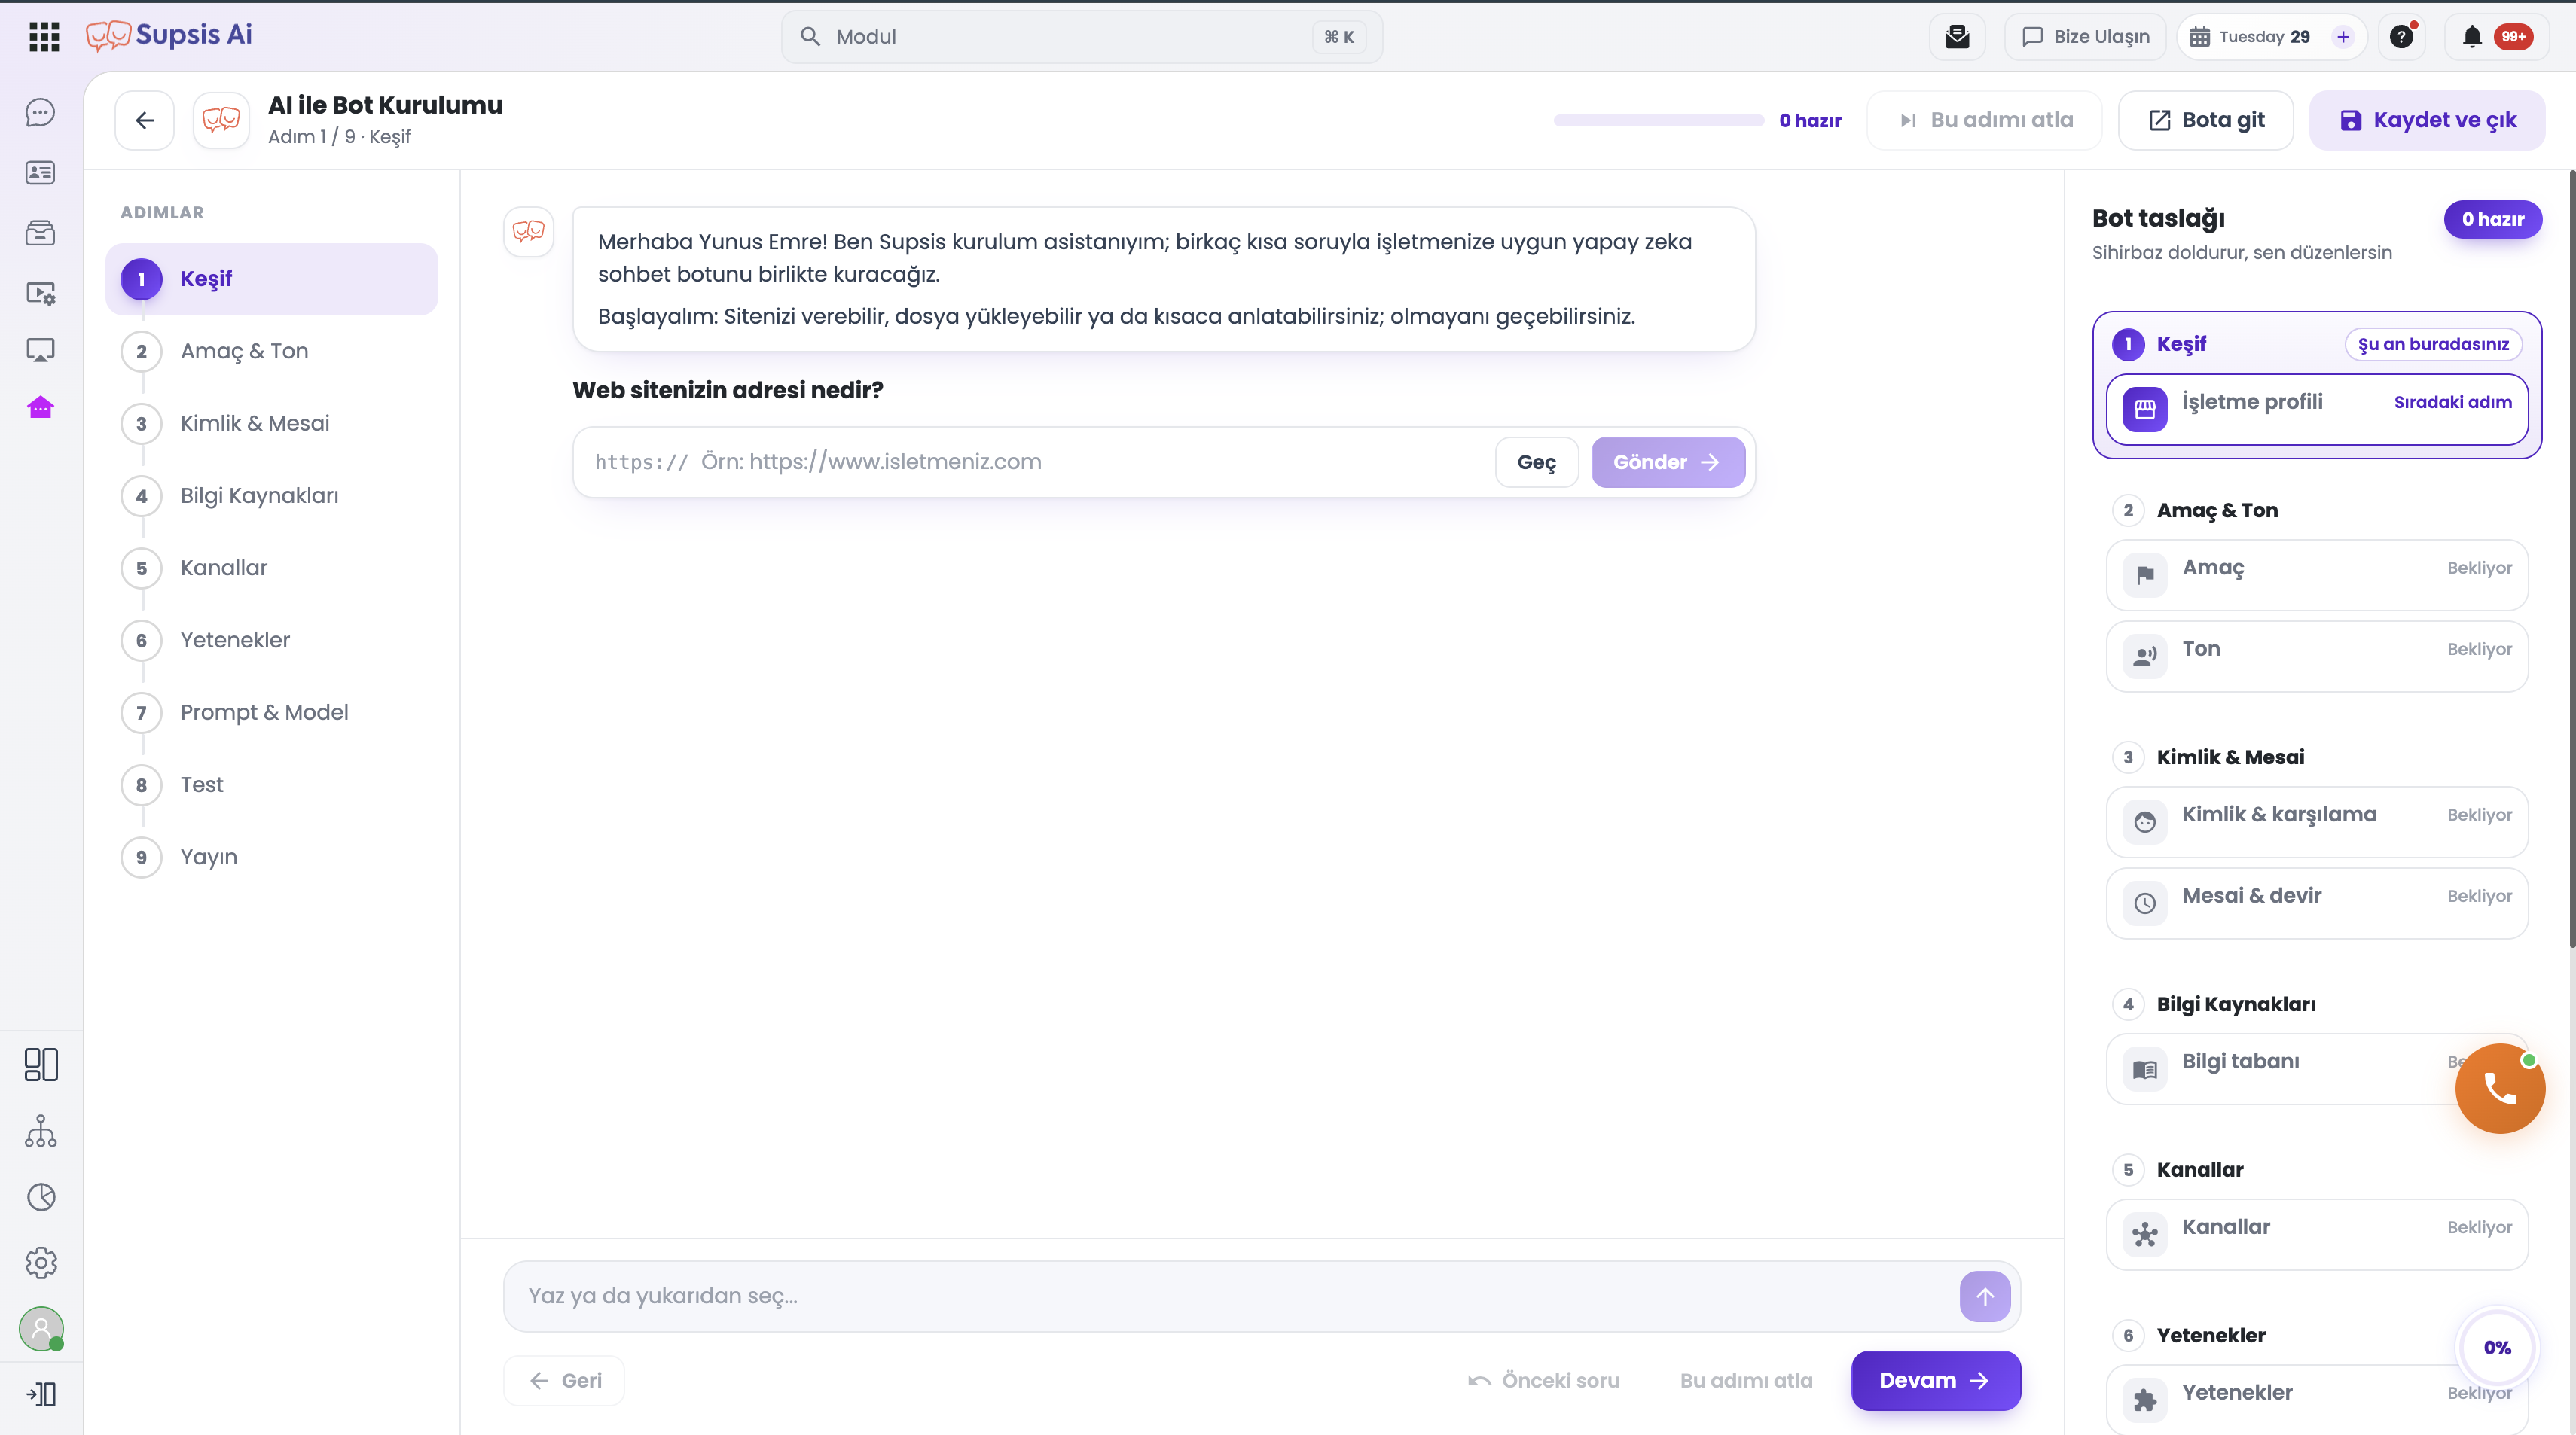Open the settings gear in sidebar
Viewport: 2576px width, 1435px height.
[x=41, y=1263]
